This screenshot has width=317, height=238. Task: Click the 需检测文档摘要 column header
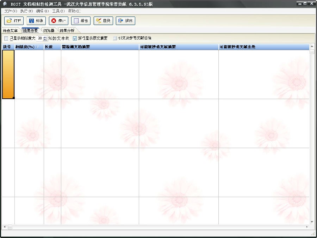(100, 47)
